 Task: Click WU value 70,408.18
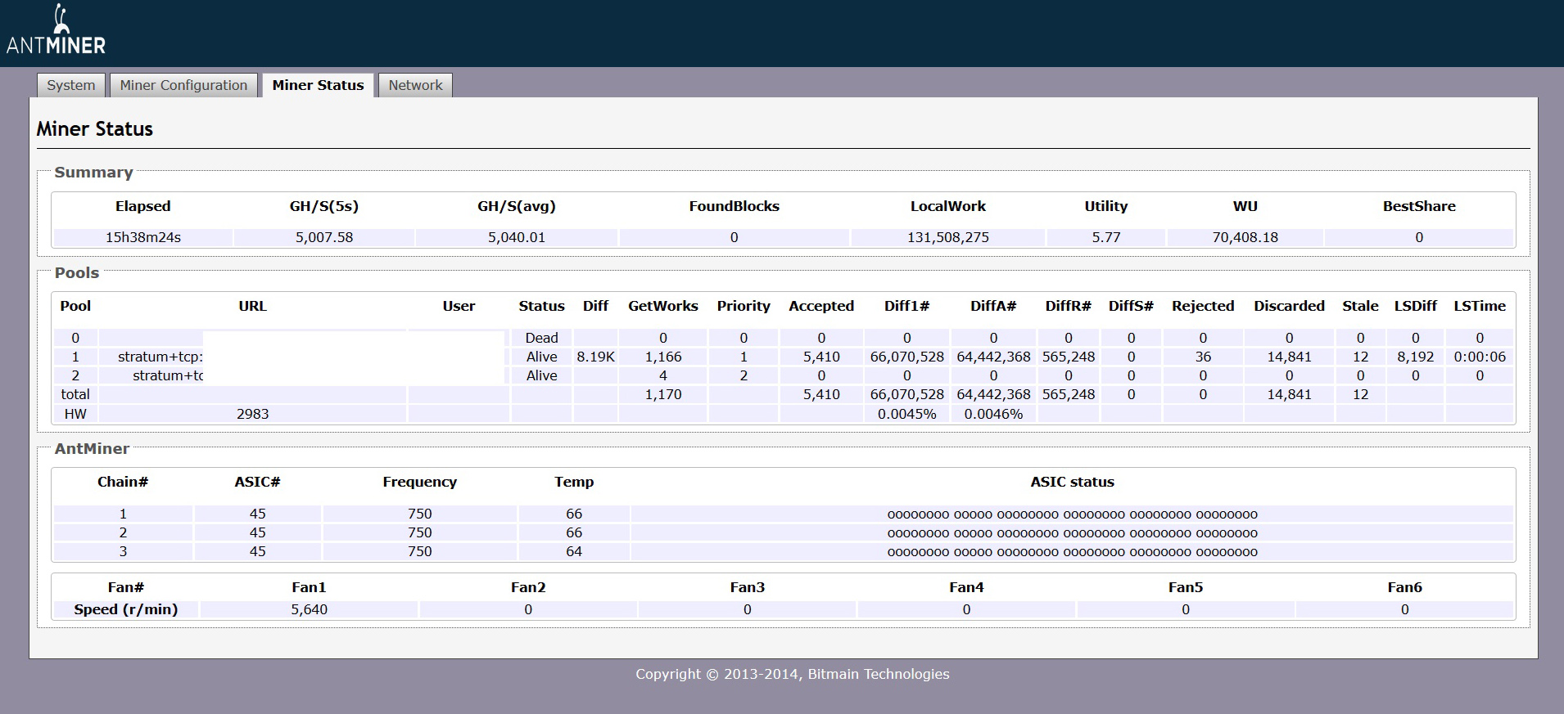pos(1245,237)
